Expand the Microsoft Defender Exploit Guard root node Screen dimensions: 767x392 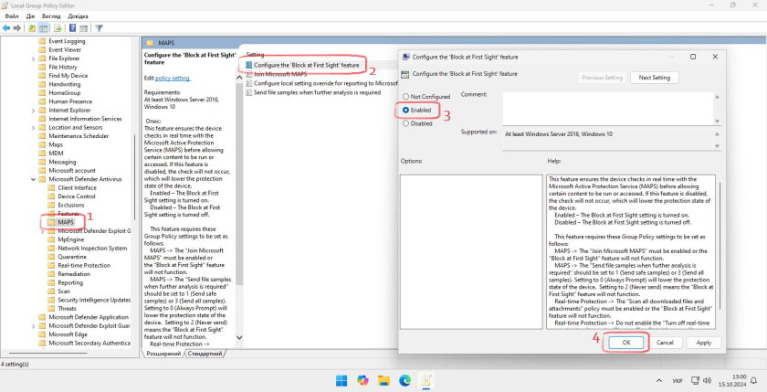pos(33,325)
